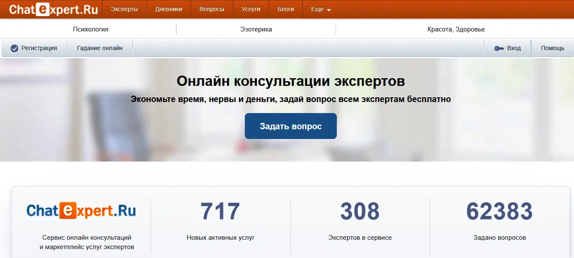Screen dimensions: 574x258
Task: Open the Дневники section
Action: (x=169, y=9)
